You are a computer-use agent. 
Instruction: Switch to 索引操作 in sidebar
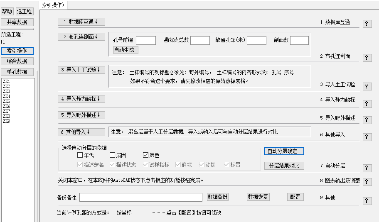(x=17, y=51)
